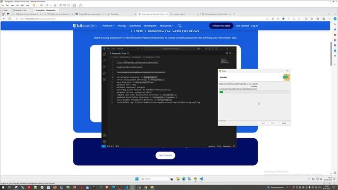Open the VMware Tabs menu
The height and width of the screenshot is (190, 338).
[x=22, y=5]
